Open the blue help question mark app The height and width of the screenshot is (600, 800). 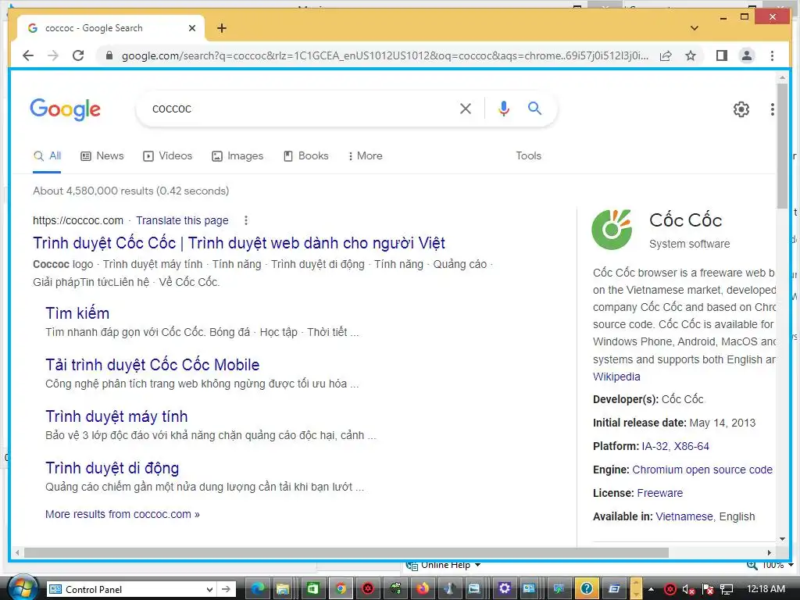coord(587,589)
